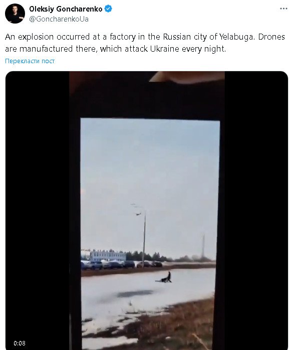This screenshot has height=350, width=290.
Task: Click the video's left black letterbox bar
Action: pos(37,210)
